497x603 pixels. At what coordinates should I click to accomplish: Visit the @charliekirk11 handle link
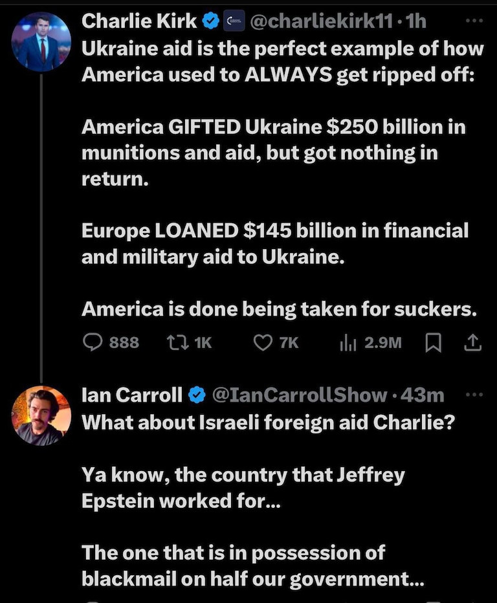(x=320, y=21)
